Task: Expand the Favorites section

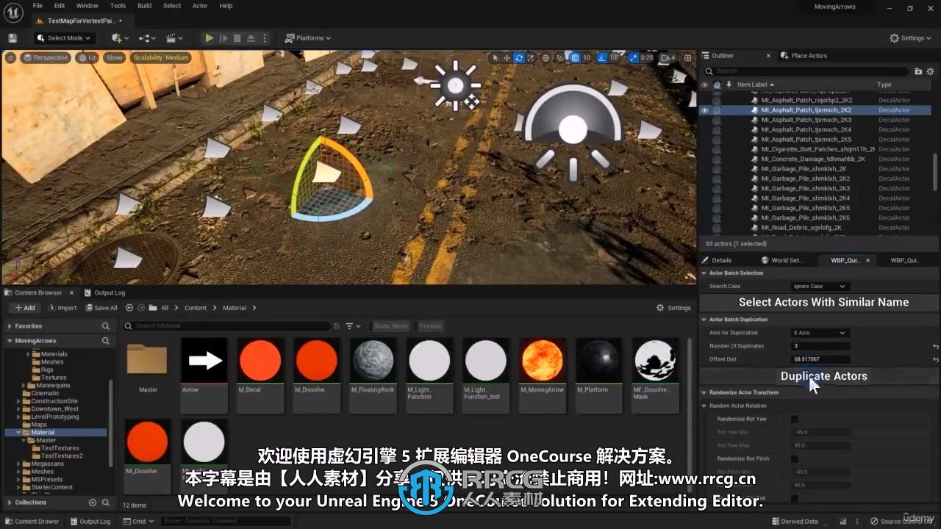Action: pyautogui.click(x=10, y=326)
